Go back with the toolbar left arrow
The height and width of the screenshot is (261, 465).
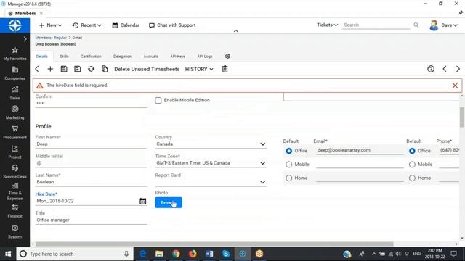coord(37,69)
